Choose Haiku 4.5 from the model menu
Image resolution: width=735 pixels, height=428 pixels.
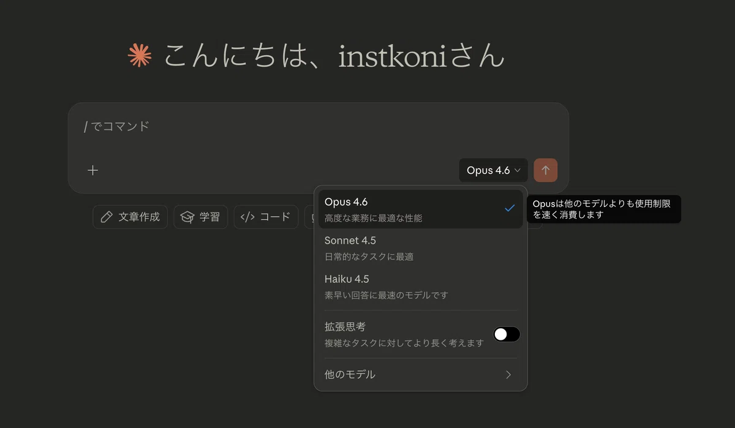420,286
